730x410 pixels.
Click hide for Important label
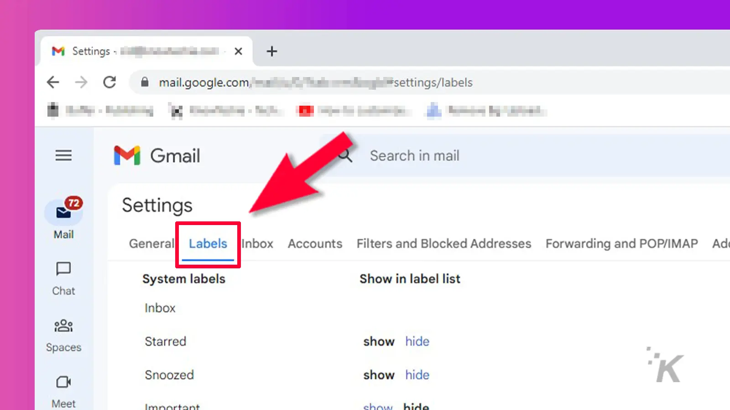click(x=416, y=406)
